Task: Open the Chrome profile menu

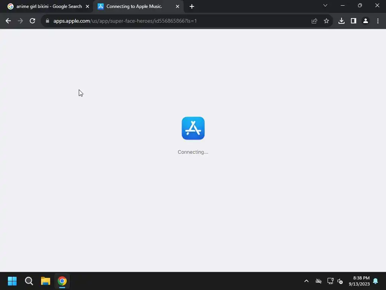Action: [x=366, y=21]
